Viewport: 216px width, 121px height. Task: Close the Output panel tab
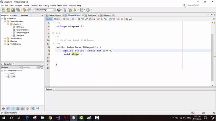[53, 89]
